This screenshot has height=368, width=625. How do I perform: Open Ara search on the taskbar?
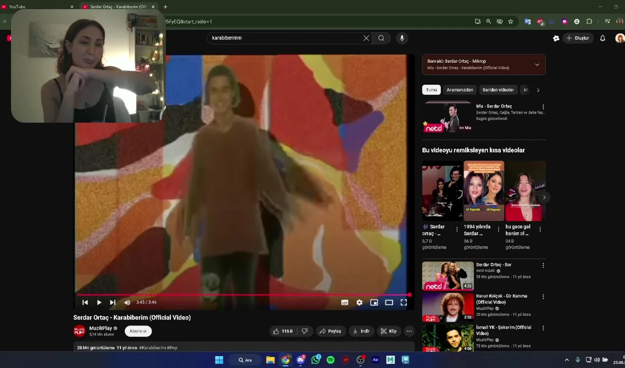coord(245,360)
